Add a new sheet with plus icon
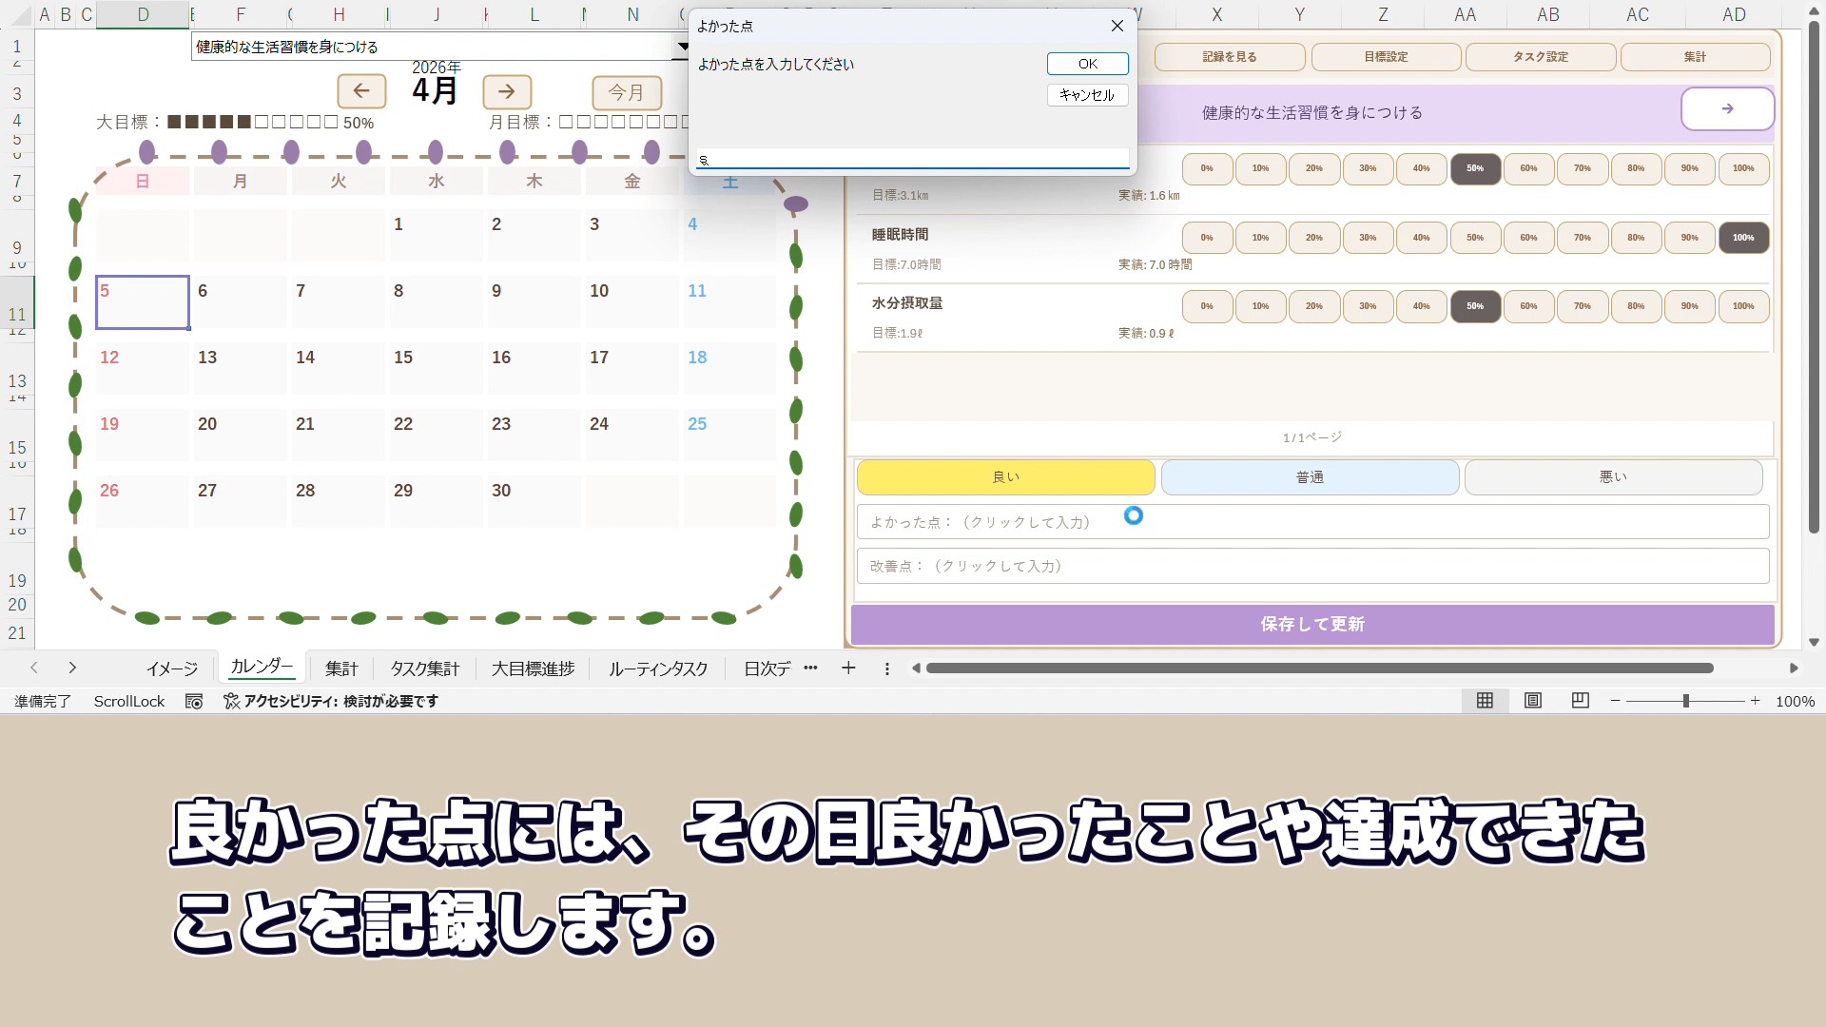The height and width of the screenshot is (1027, 1826). click(848, 669)
